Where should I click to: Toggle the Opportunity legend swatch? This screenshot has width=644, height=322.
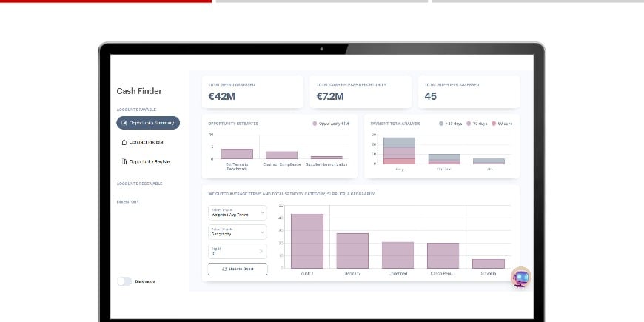(315, 124)
